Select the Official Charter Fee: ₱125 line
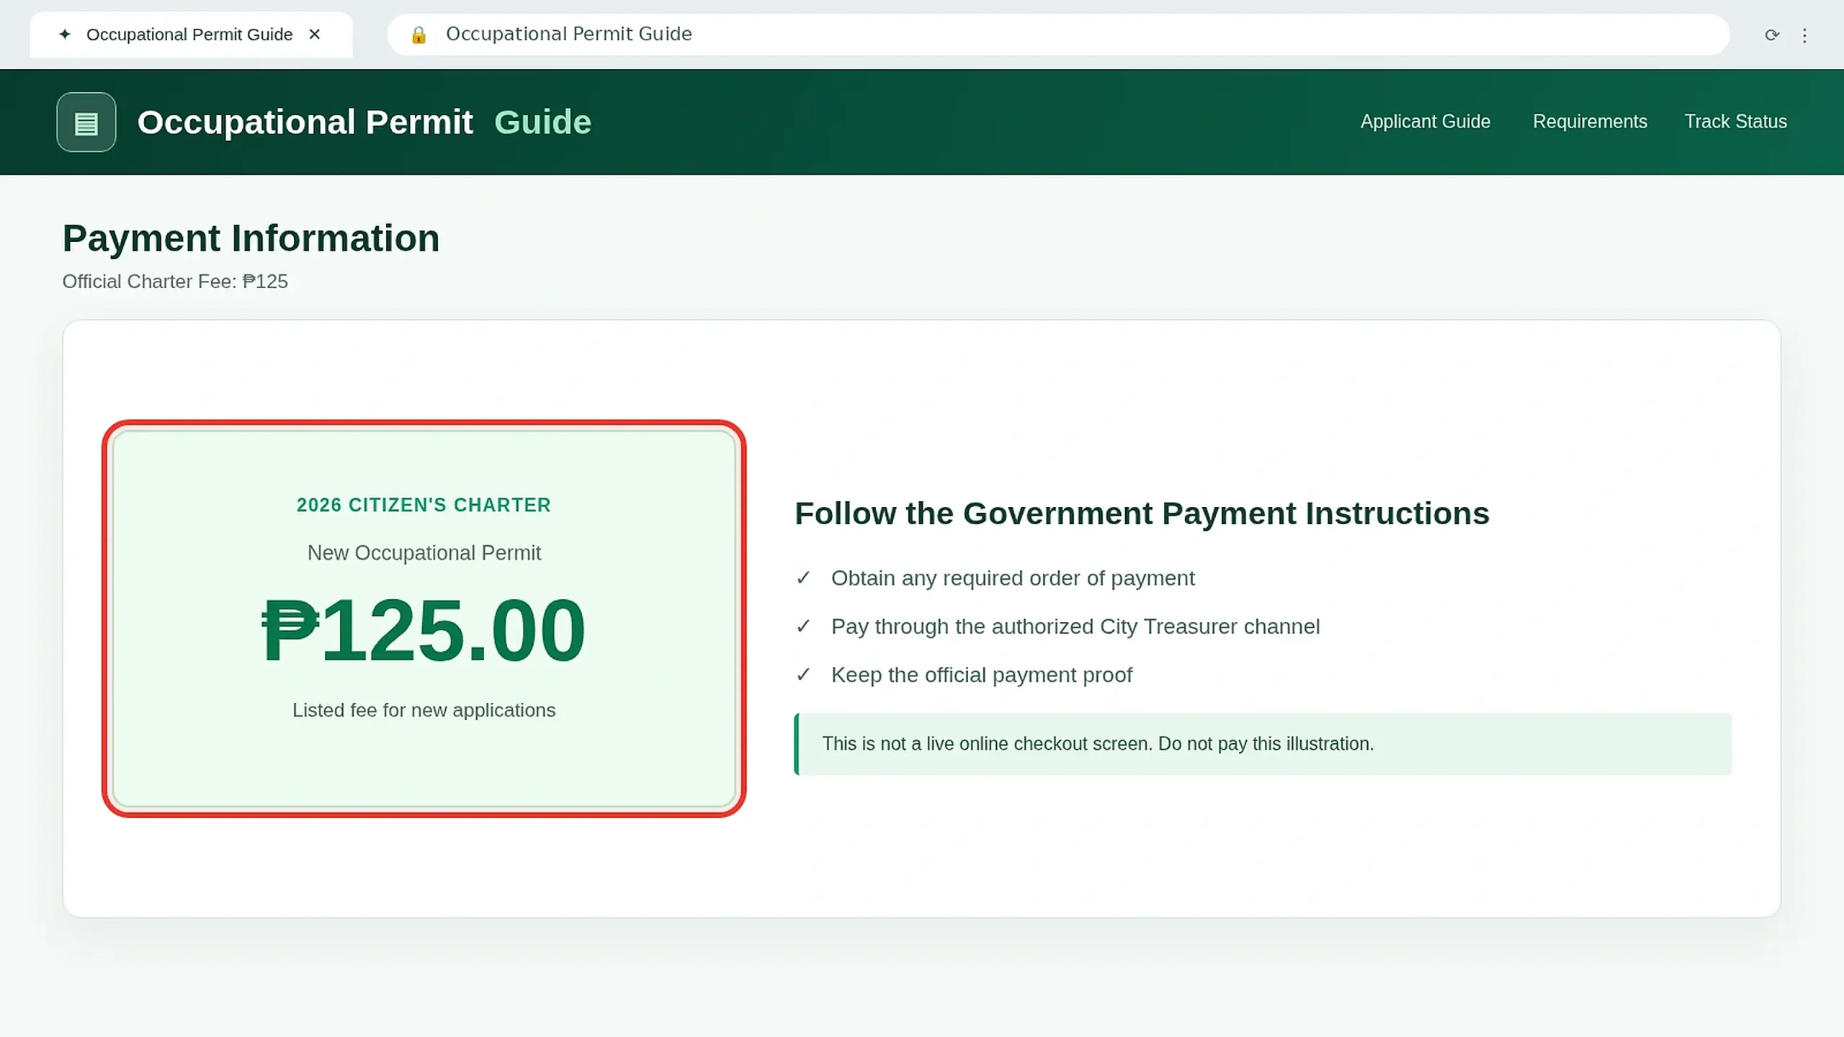 (x=175, y=282)
